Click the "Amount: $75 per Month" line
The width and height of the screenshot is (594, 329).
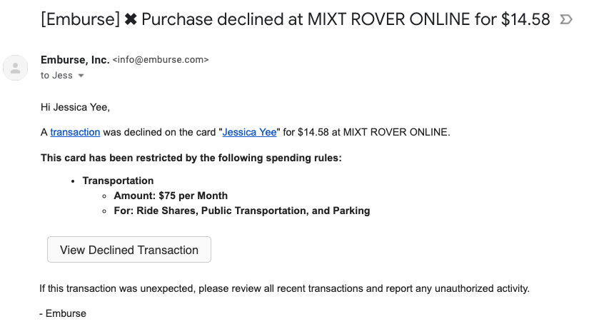click(x=171, y=196)
